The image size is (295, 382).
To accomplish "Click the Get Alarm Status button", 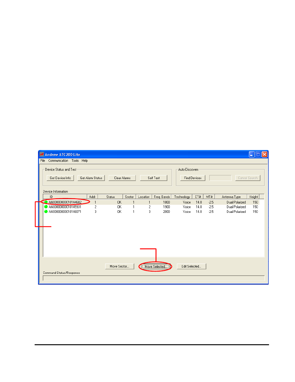I will [91, 178].
